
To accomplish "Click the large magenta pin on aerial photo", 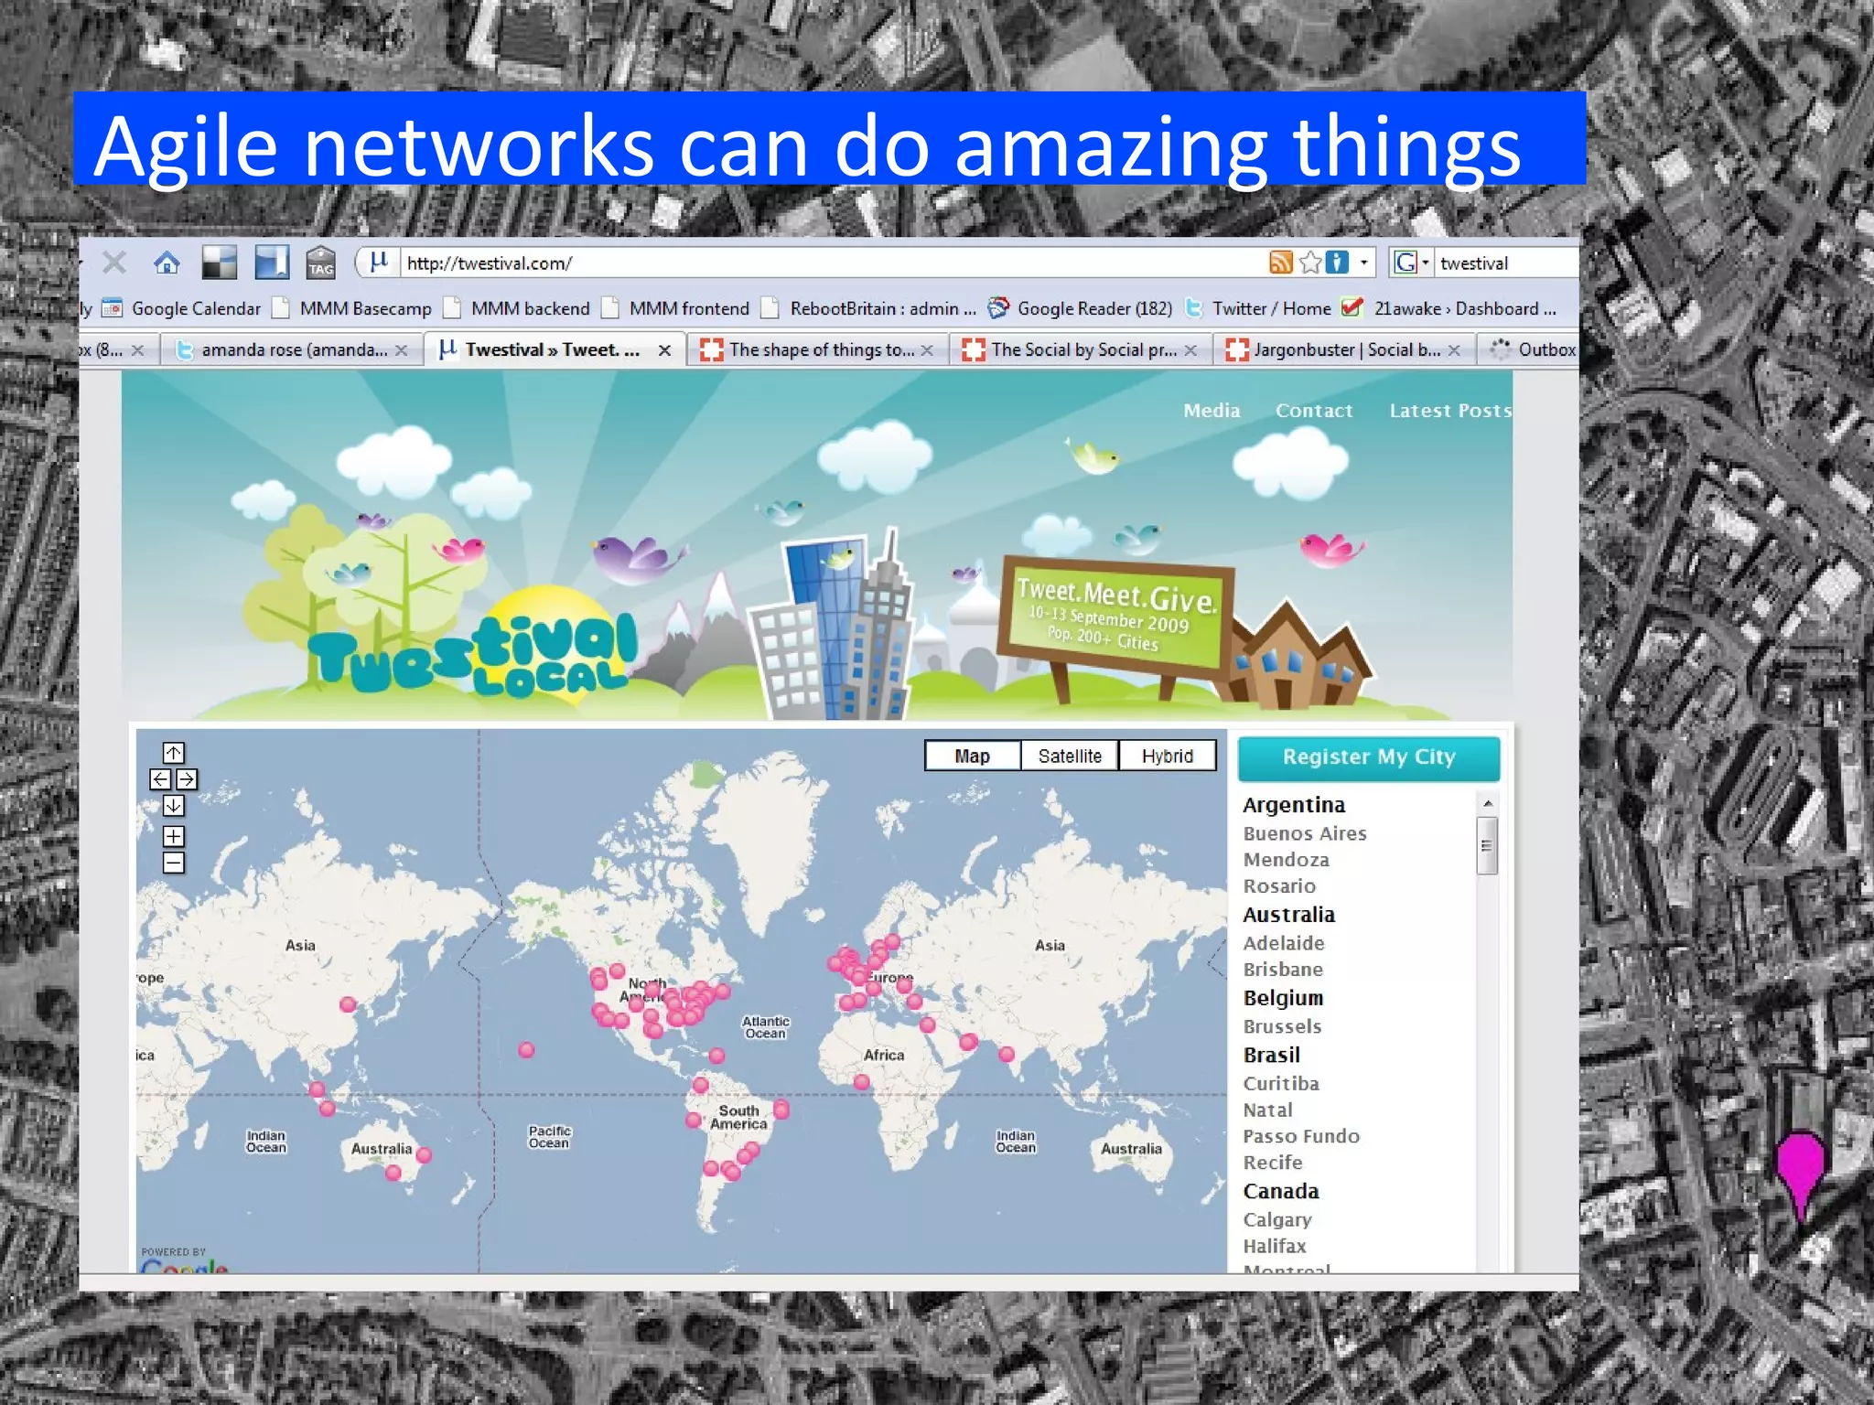I will [x=1800, y=1175].
